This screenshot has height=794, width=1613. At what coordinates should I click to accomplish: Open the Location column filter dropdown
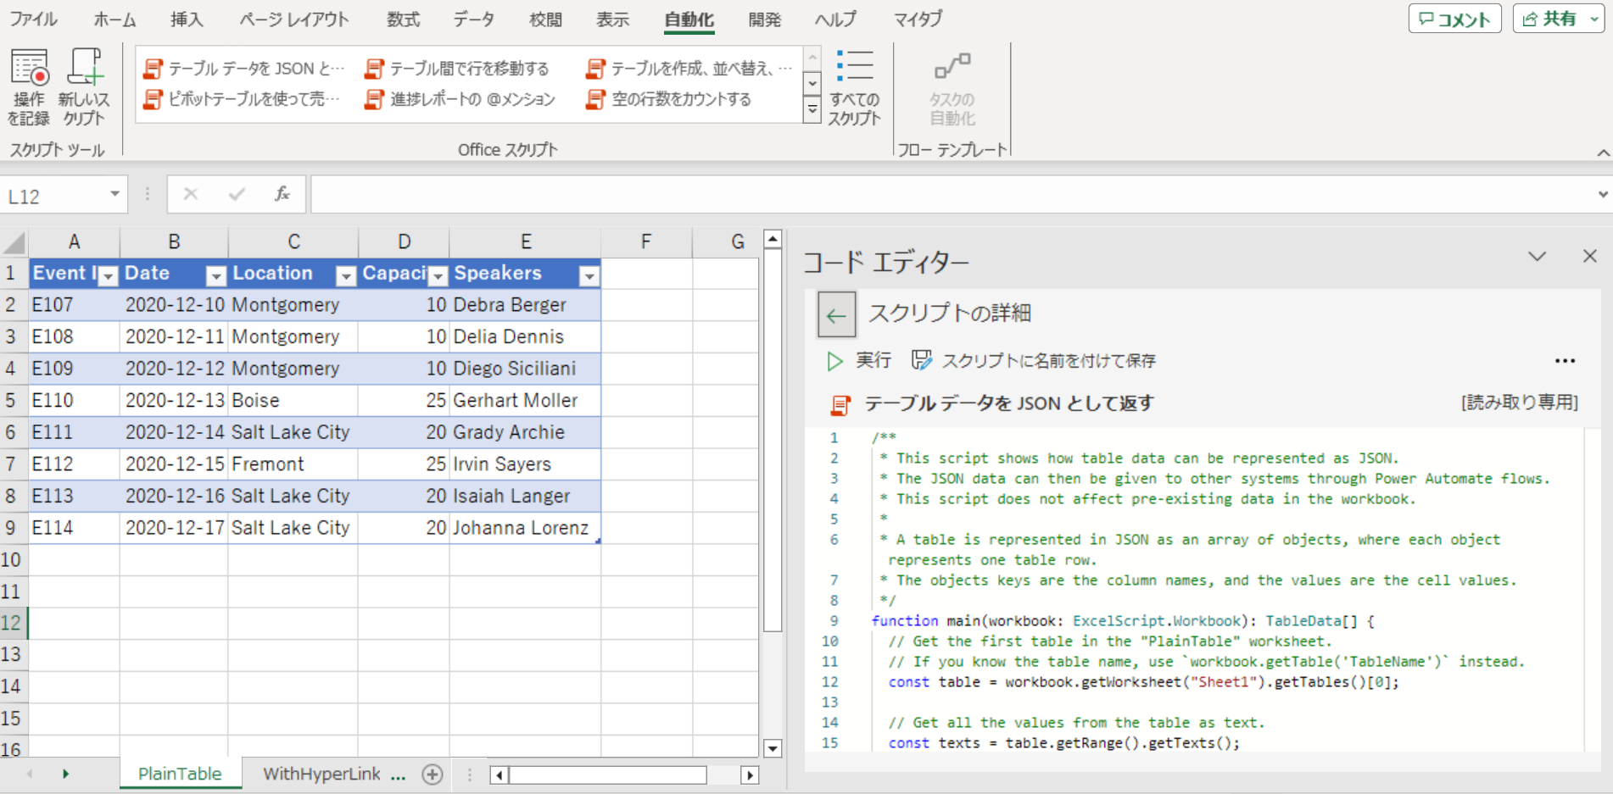click(x=345, y=275)
